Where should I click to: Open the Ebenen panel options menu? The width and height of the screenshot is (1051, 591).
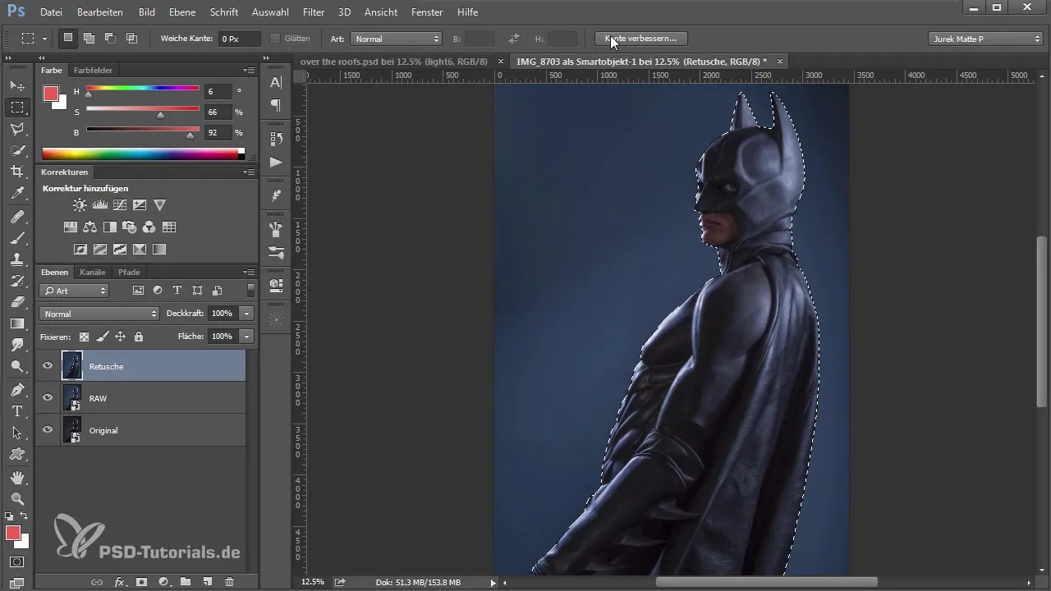coord(249,272)
